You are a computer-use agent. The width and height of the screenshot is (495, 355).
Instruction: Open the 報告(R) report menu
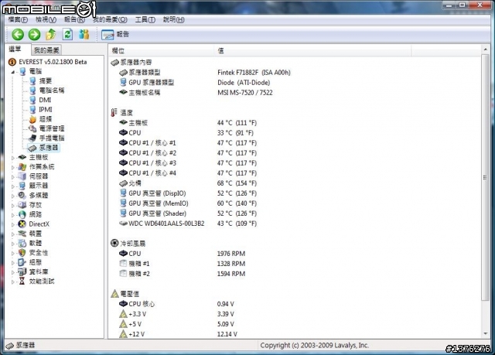point(74,19)
